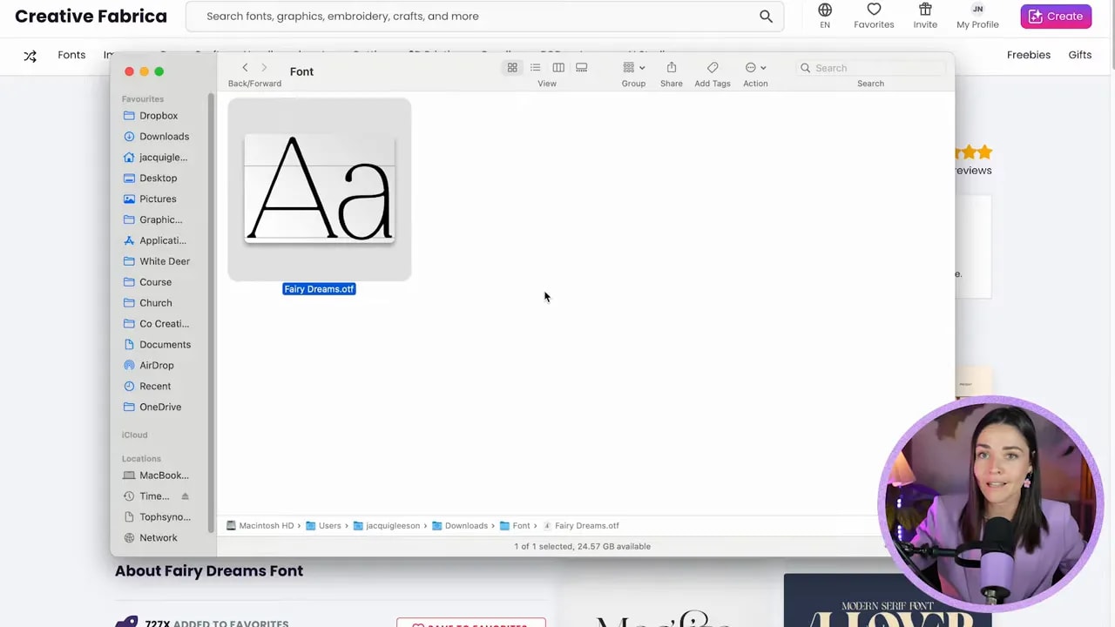Click the Freebies menu link
Image resolution: width=1115 pixels, height=627 pixels.
1029,54
